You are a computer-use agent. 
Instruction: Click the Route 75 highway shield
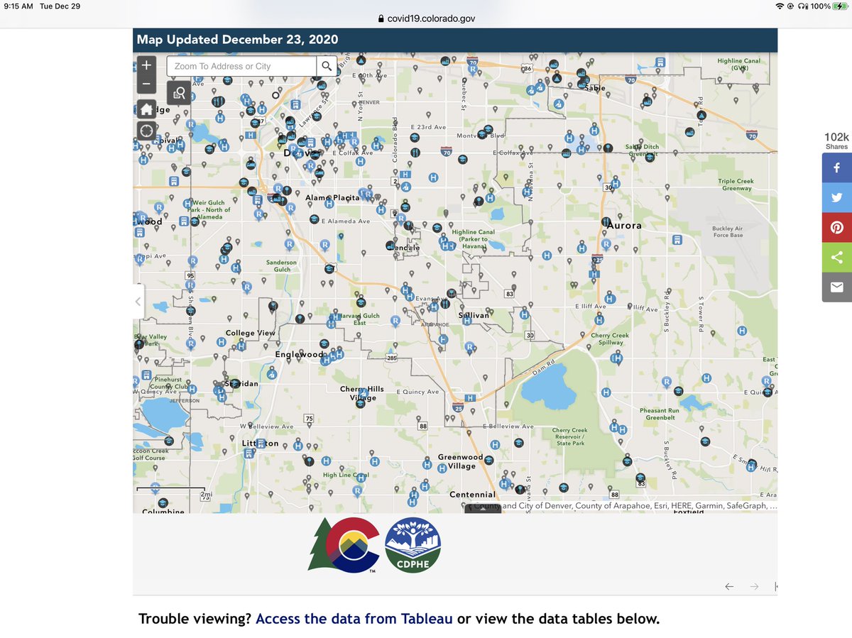coord(309,419)
